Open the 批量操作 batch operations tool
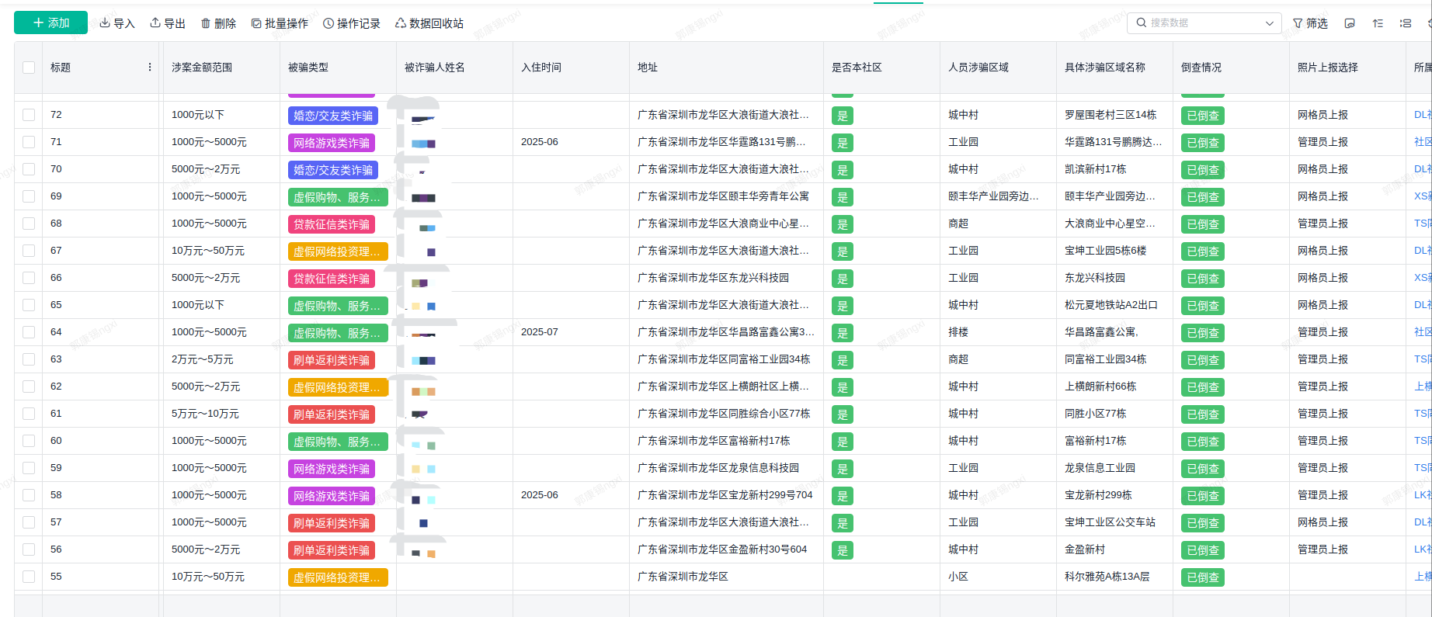 coord(280,23)
